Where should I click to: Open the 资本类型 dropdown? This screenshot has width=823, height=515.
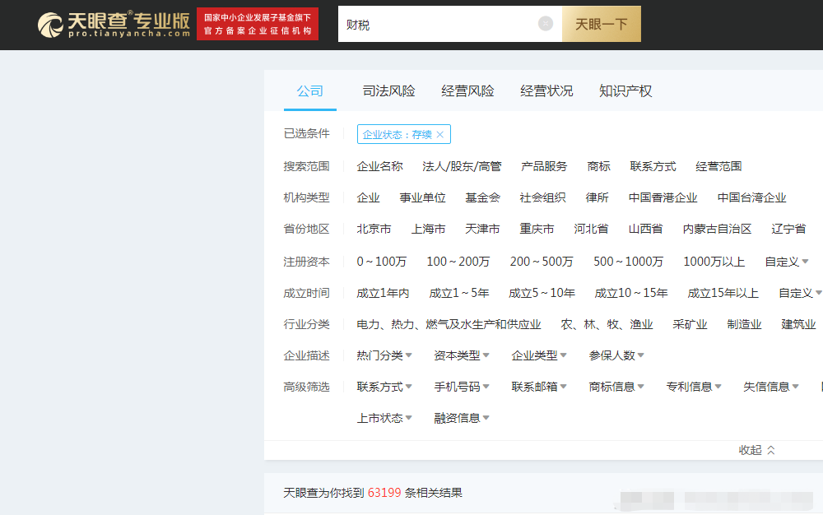[462, 355]
